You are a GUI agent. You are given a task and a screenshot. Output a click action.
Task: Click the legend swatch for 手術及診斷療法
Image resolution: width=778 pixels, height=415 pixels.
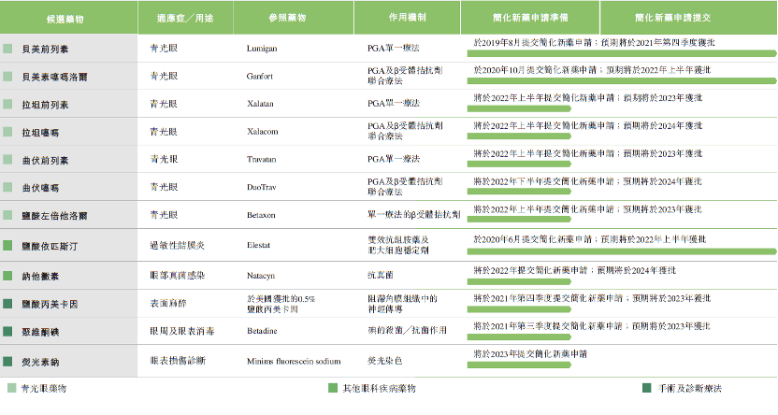[x=646, y=388]
